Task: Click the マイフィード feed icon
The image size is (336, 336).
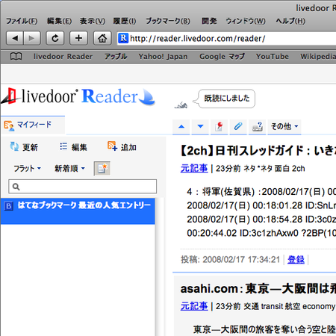Action: [9, 125]
